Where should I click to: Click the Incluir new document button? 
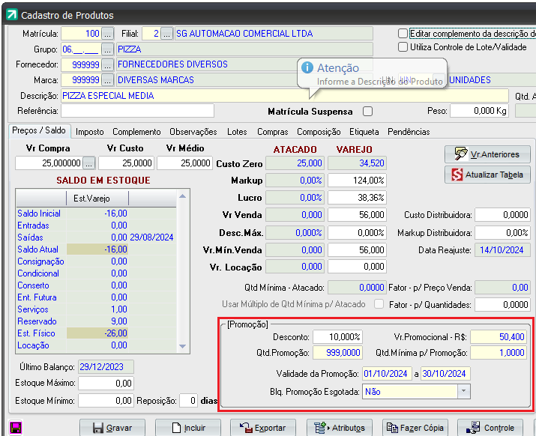point(188,428)
